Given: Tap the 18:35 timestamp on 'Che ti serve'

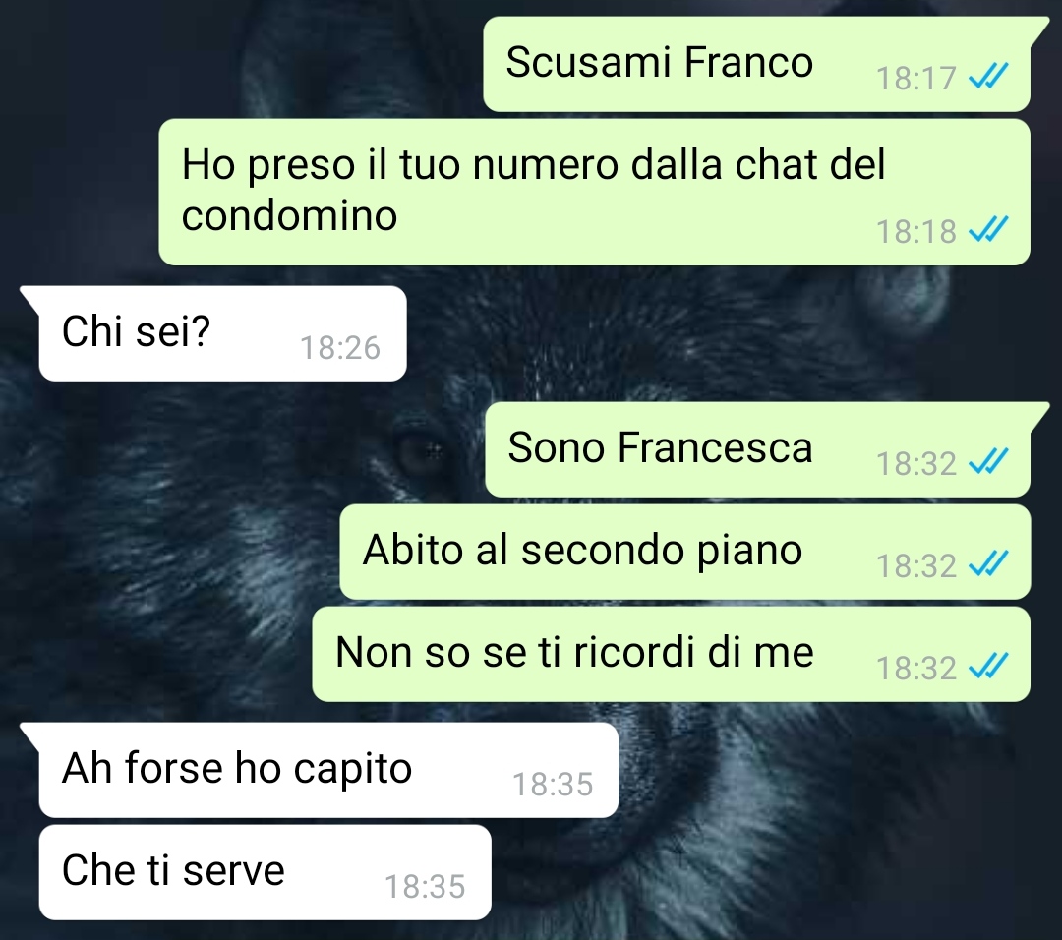Looking at the screenshot, I should coord(426,887).
